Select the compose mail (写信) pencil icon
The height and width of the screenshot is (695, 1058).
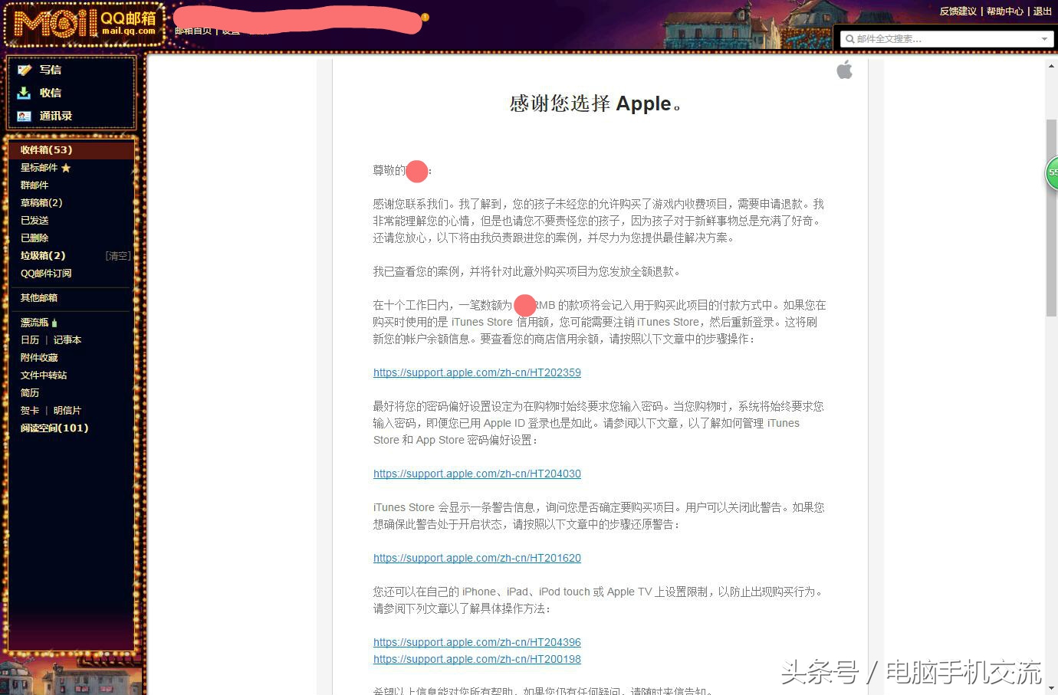click(x=25, y=70)
